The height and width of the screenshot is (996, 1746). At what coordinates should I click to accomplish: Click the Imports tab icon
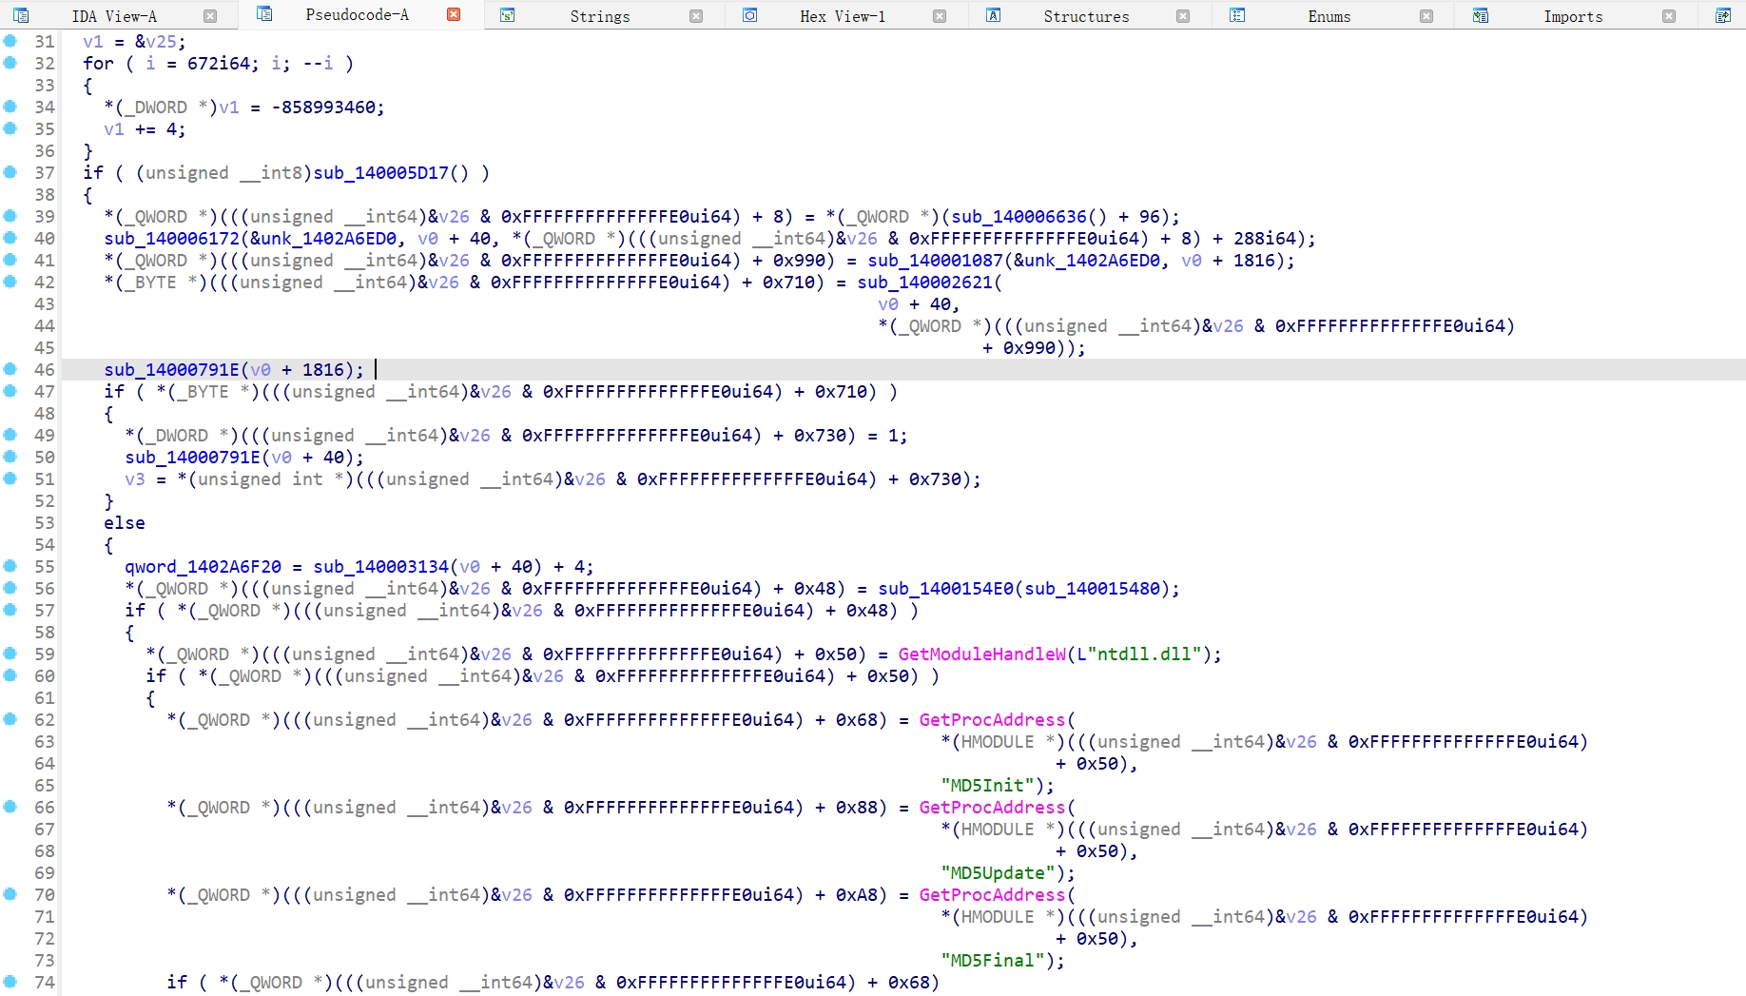pyautogui.click(x=1480, y=15)
